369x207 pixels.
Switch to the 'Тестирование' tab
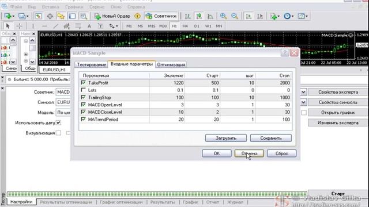[x=91, y=64]
